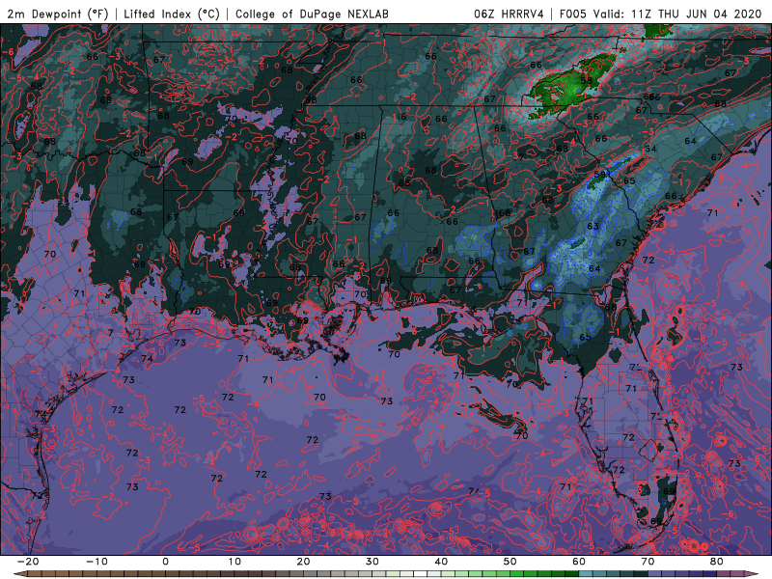Click the 63 dewpoint value on the map
772x579 pixels.
coord(593,227)
